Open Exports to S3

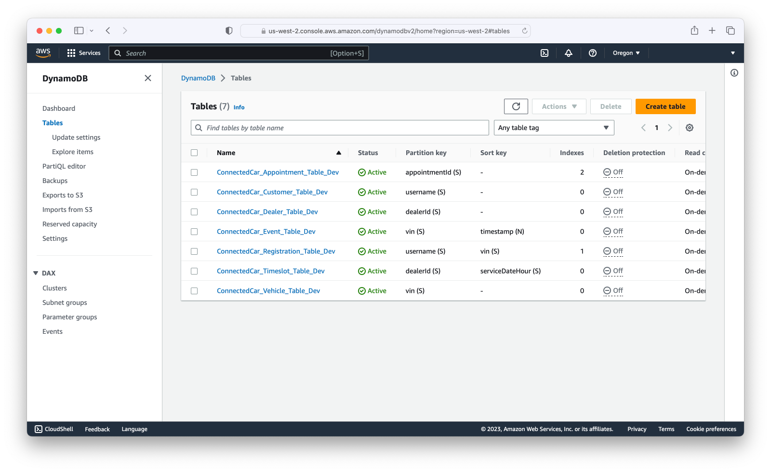63,195
